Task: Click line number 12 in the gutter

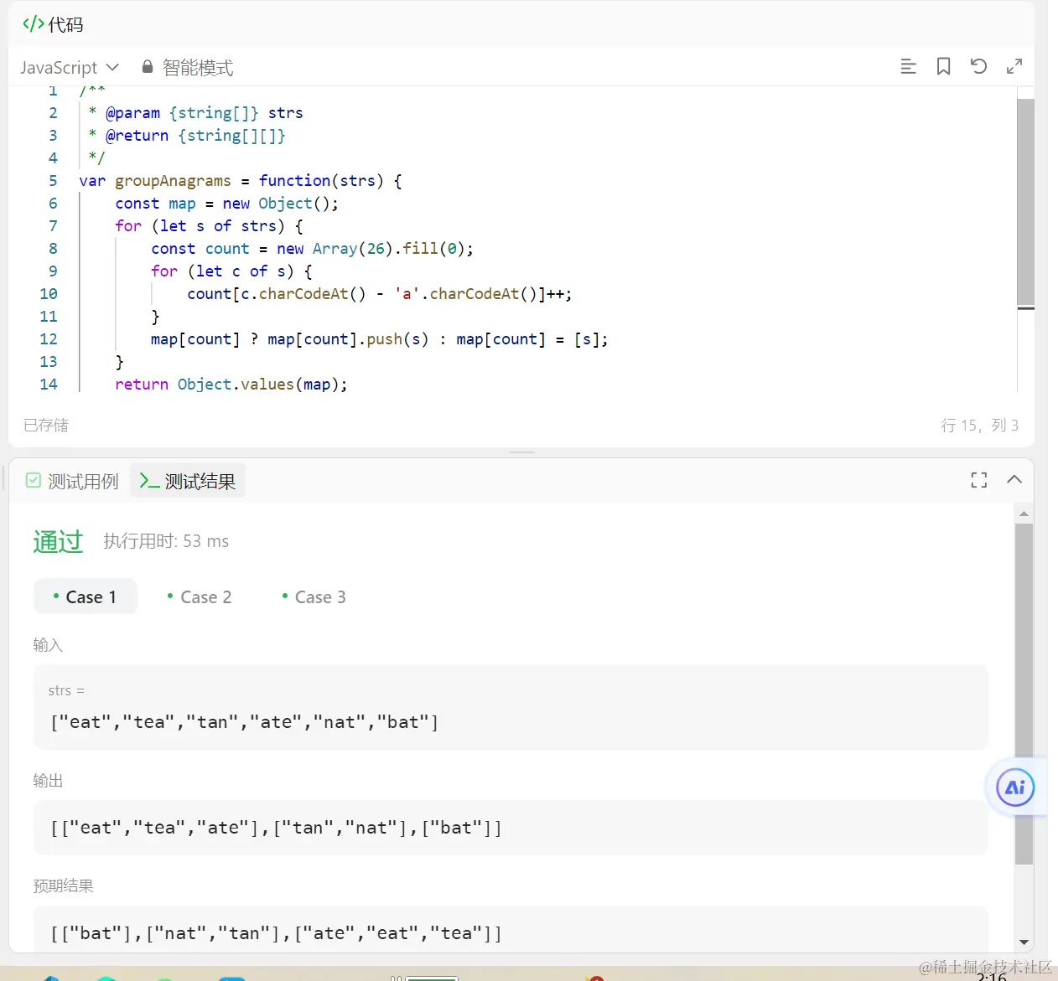Action: (49, 339)
